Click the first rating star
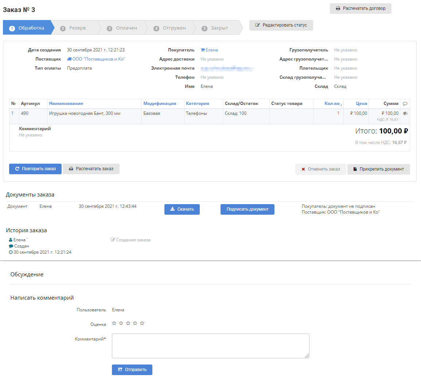 114,323
